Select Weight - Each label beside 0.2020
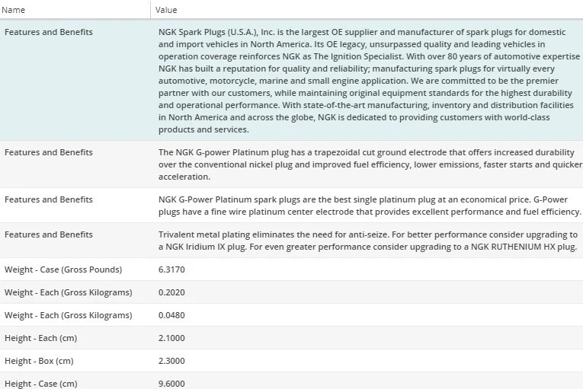This screenshot has height=389, width=583. pyautogui.click(x=68, y=292)
